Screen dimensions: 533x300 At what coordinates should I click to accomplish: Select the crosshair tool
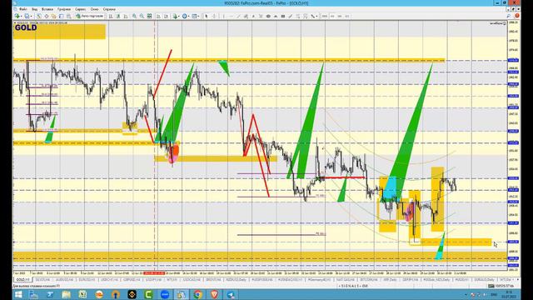point(214,16)
